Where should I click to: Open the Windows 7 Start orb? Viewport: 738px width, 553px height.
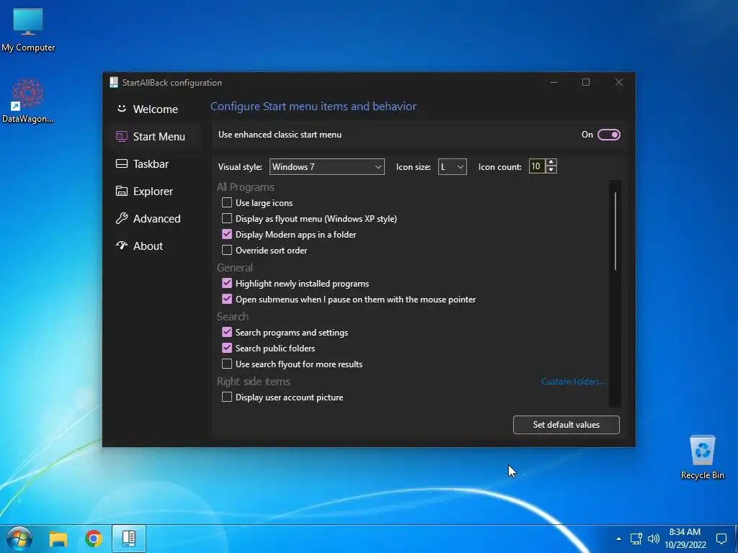click(19, 539)
